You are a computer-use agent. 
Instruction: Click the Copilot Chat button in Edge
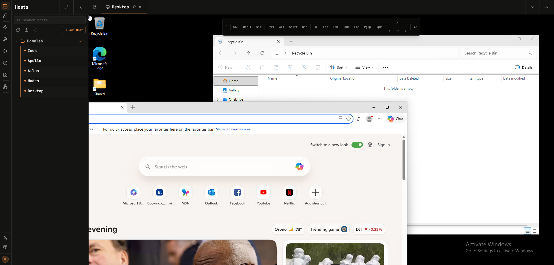[x=396, y=119]
